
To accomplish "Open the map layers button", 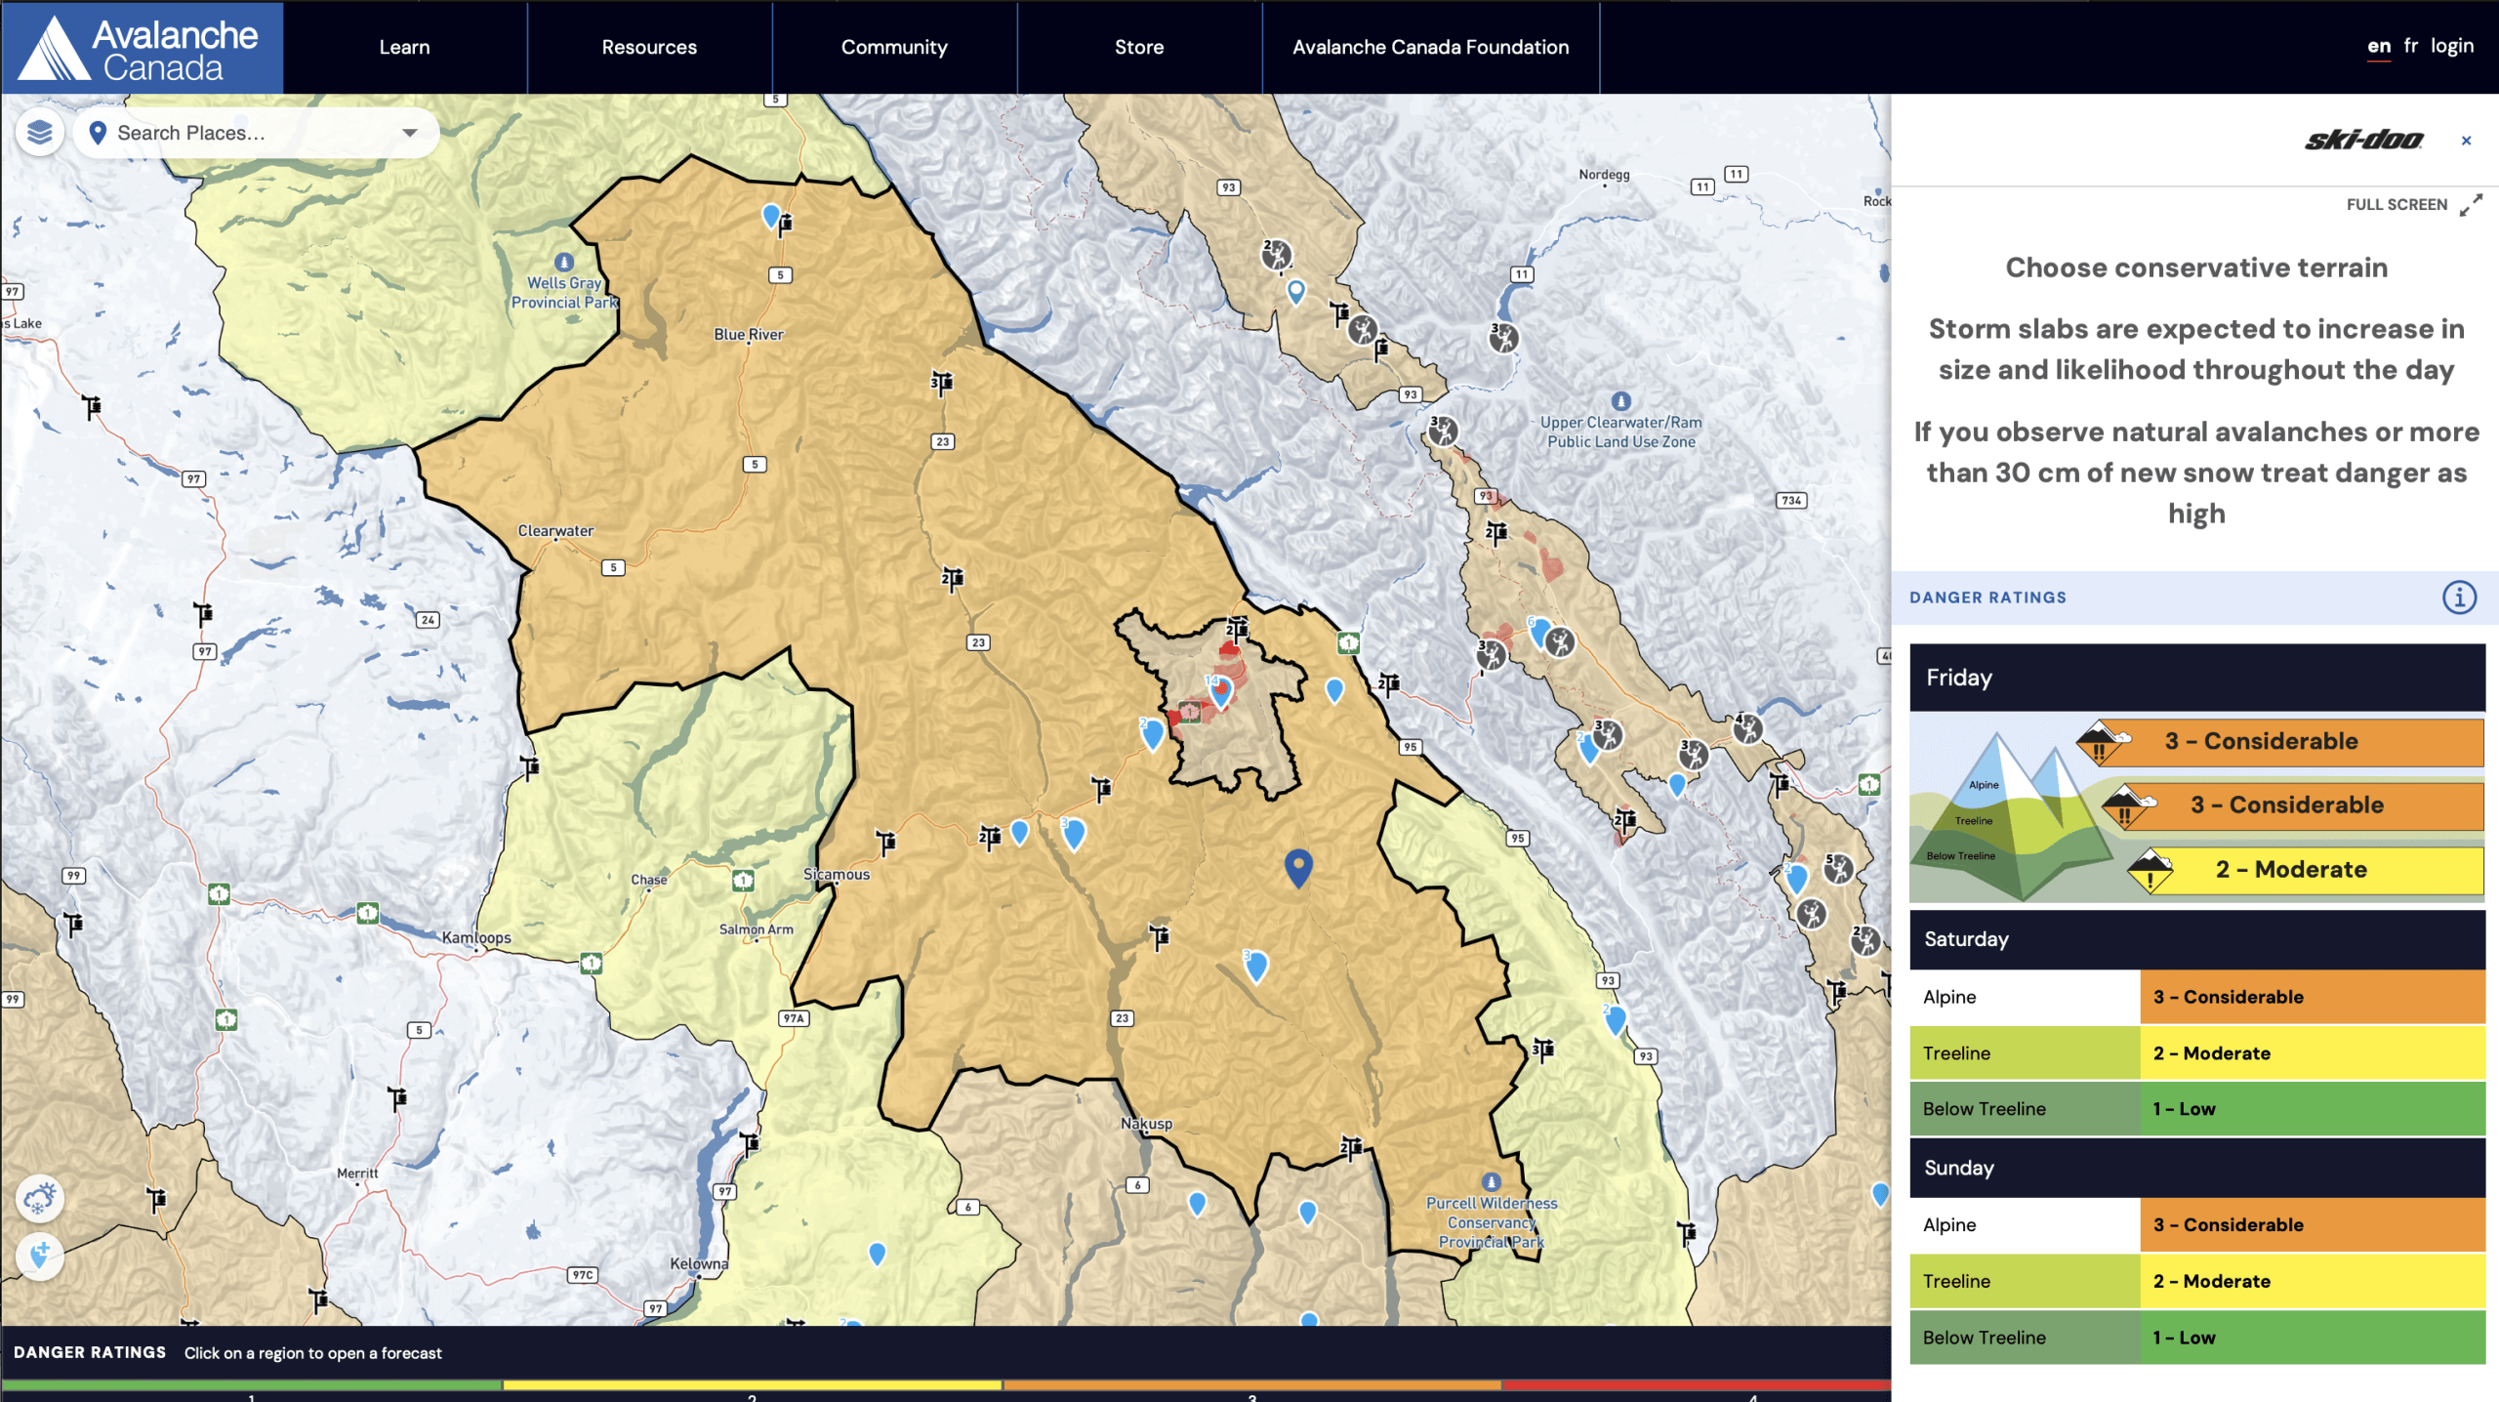I will click(40, 132).
